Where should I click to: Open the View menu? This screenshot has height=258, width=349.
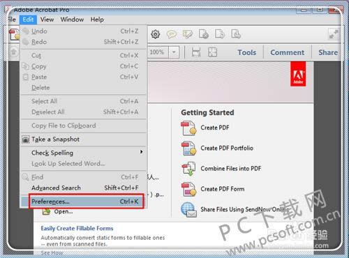[x=47, y=20]
